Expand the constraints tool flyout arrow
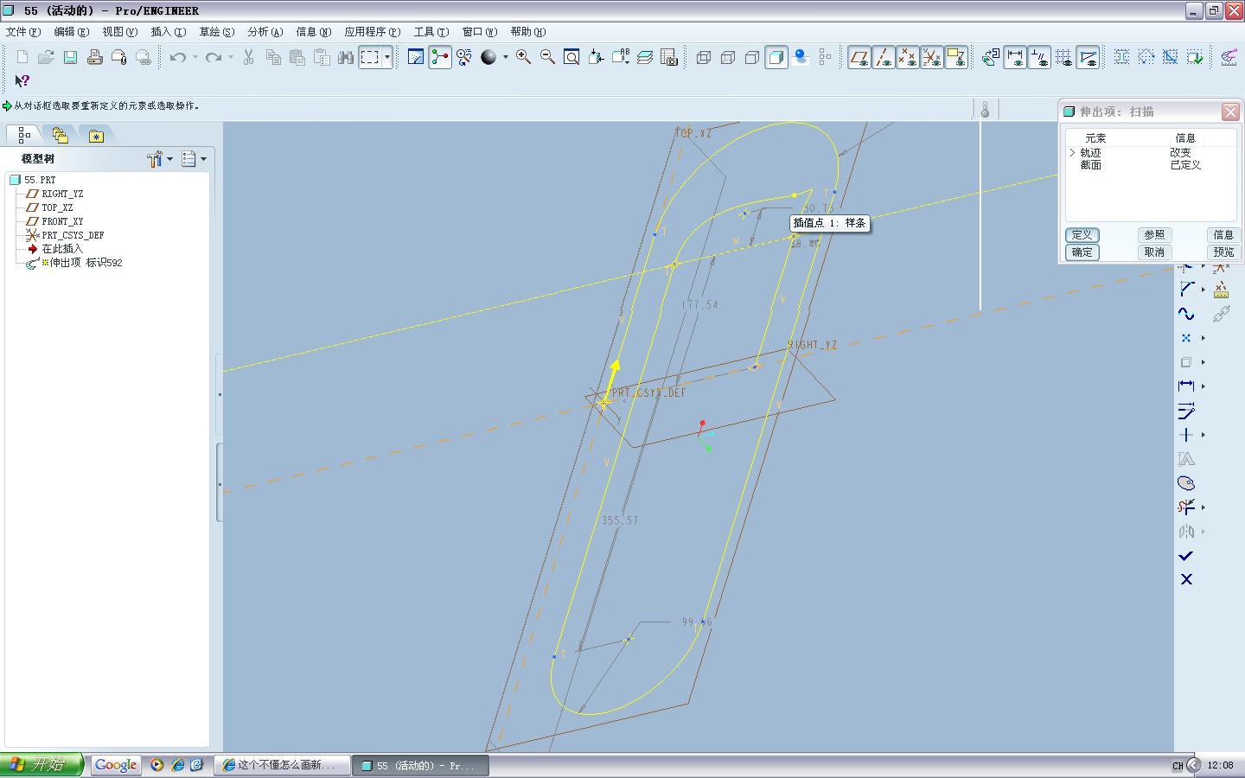 point(1203,435)
